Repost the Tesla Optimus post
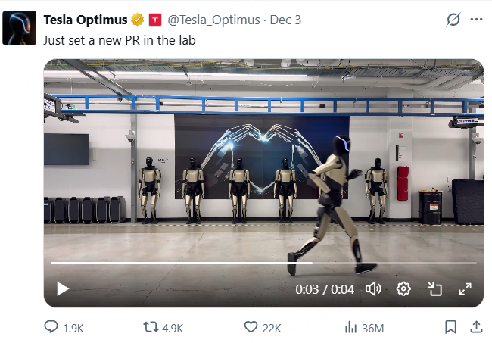Viewport: 492px width, 343px height. (151, 327)
